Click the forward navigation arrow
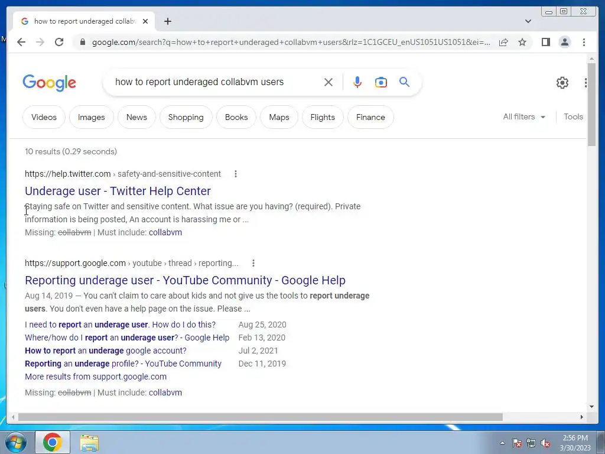Viewport: 605px width, 454px height. point(40,42)
